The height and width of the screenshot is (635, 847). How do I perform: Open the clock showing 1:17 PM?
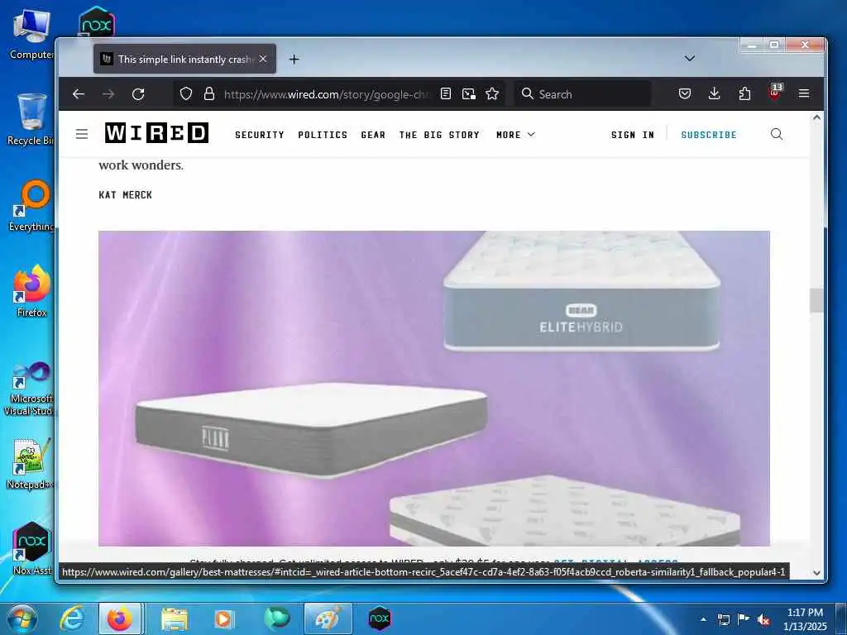tap(805, 619)
